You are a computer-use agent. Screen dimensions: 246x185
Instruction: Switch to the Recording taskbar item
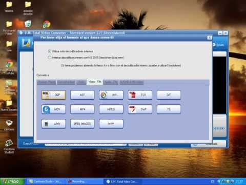(x=84, y=181)
